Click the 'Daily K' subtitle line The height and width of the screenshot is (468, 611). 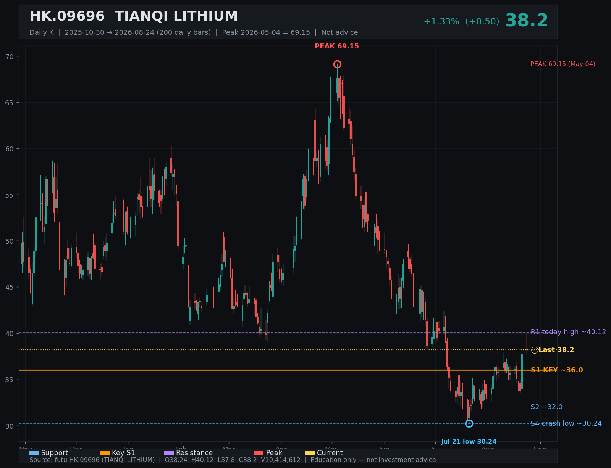pos(194,32)
